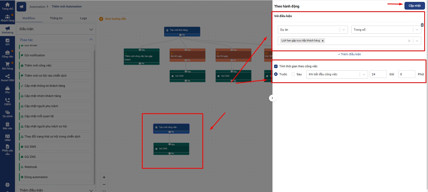Image resolution: width=428 pixels, height=192 pixels.
Task: Expand the Điều kiện section
Action: [x=56, y=29]
